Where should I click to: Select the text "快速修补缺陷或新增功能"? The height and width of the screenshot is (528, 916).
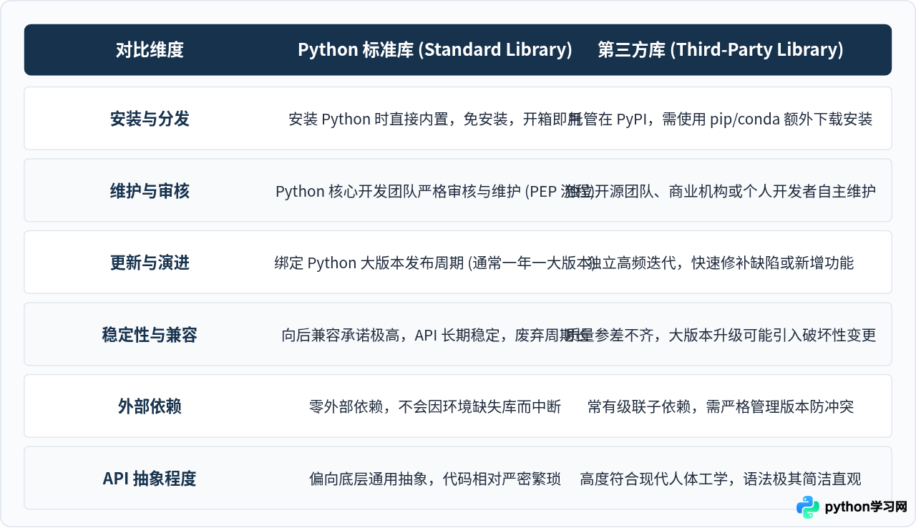pyautogui.click(x=772, y=263)
